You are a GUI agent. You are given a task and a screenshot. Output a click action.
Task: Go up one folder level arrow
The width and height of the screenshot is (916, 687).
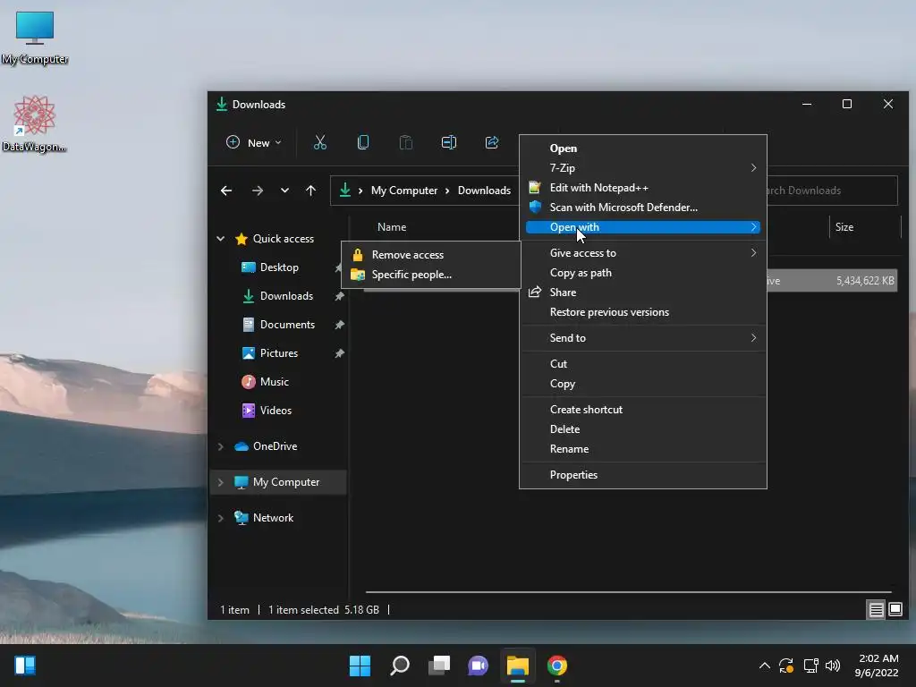click(310, 191)
